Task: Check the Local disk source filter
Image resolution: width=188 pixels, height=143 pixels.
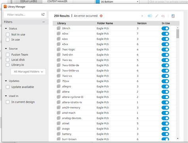Action: click(x=8, y=60)
